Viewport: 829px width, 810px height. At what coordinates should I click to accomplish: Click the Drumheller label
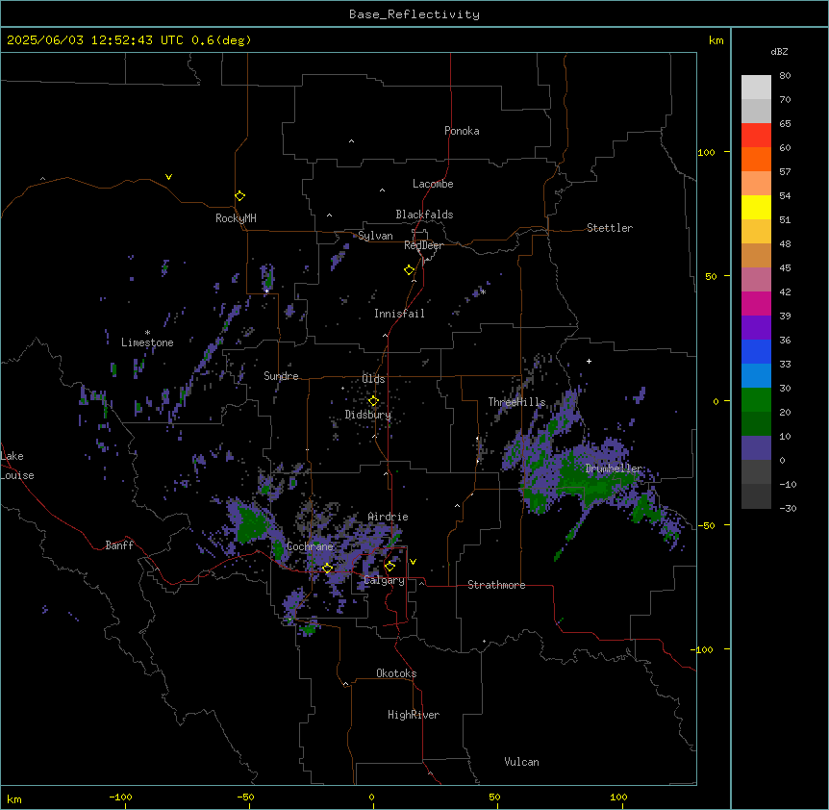coord(614,468)
